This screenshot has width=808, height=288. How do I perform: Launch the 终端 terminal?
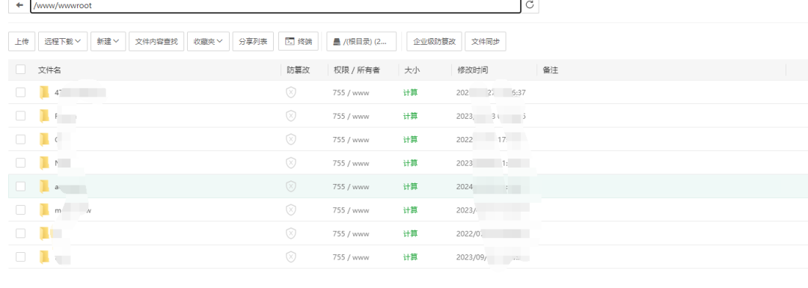click(299, 42)
